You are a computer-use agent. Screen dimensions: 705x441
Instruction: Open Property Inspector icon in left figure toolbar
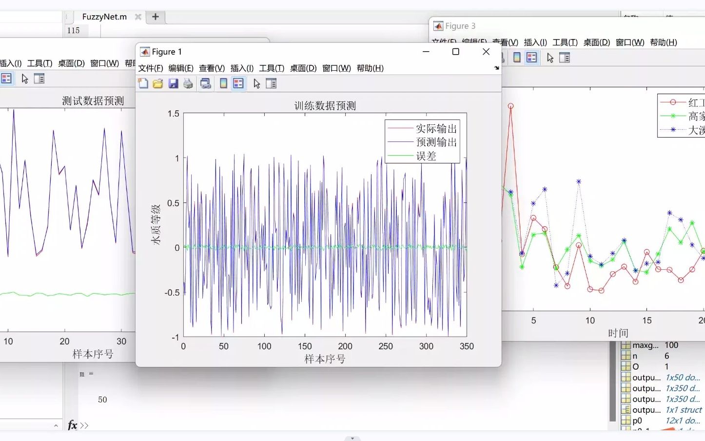coord(39,79)
